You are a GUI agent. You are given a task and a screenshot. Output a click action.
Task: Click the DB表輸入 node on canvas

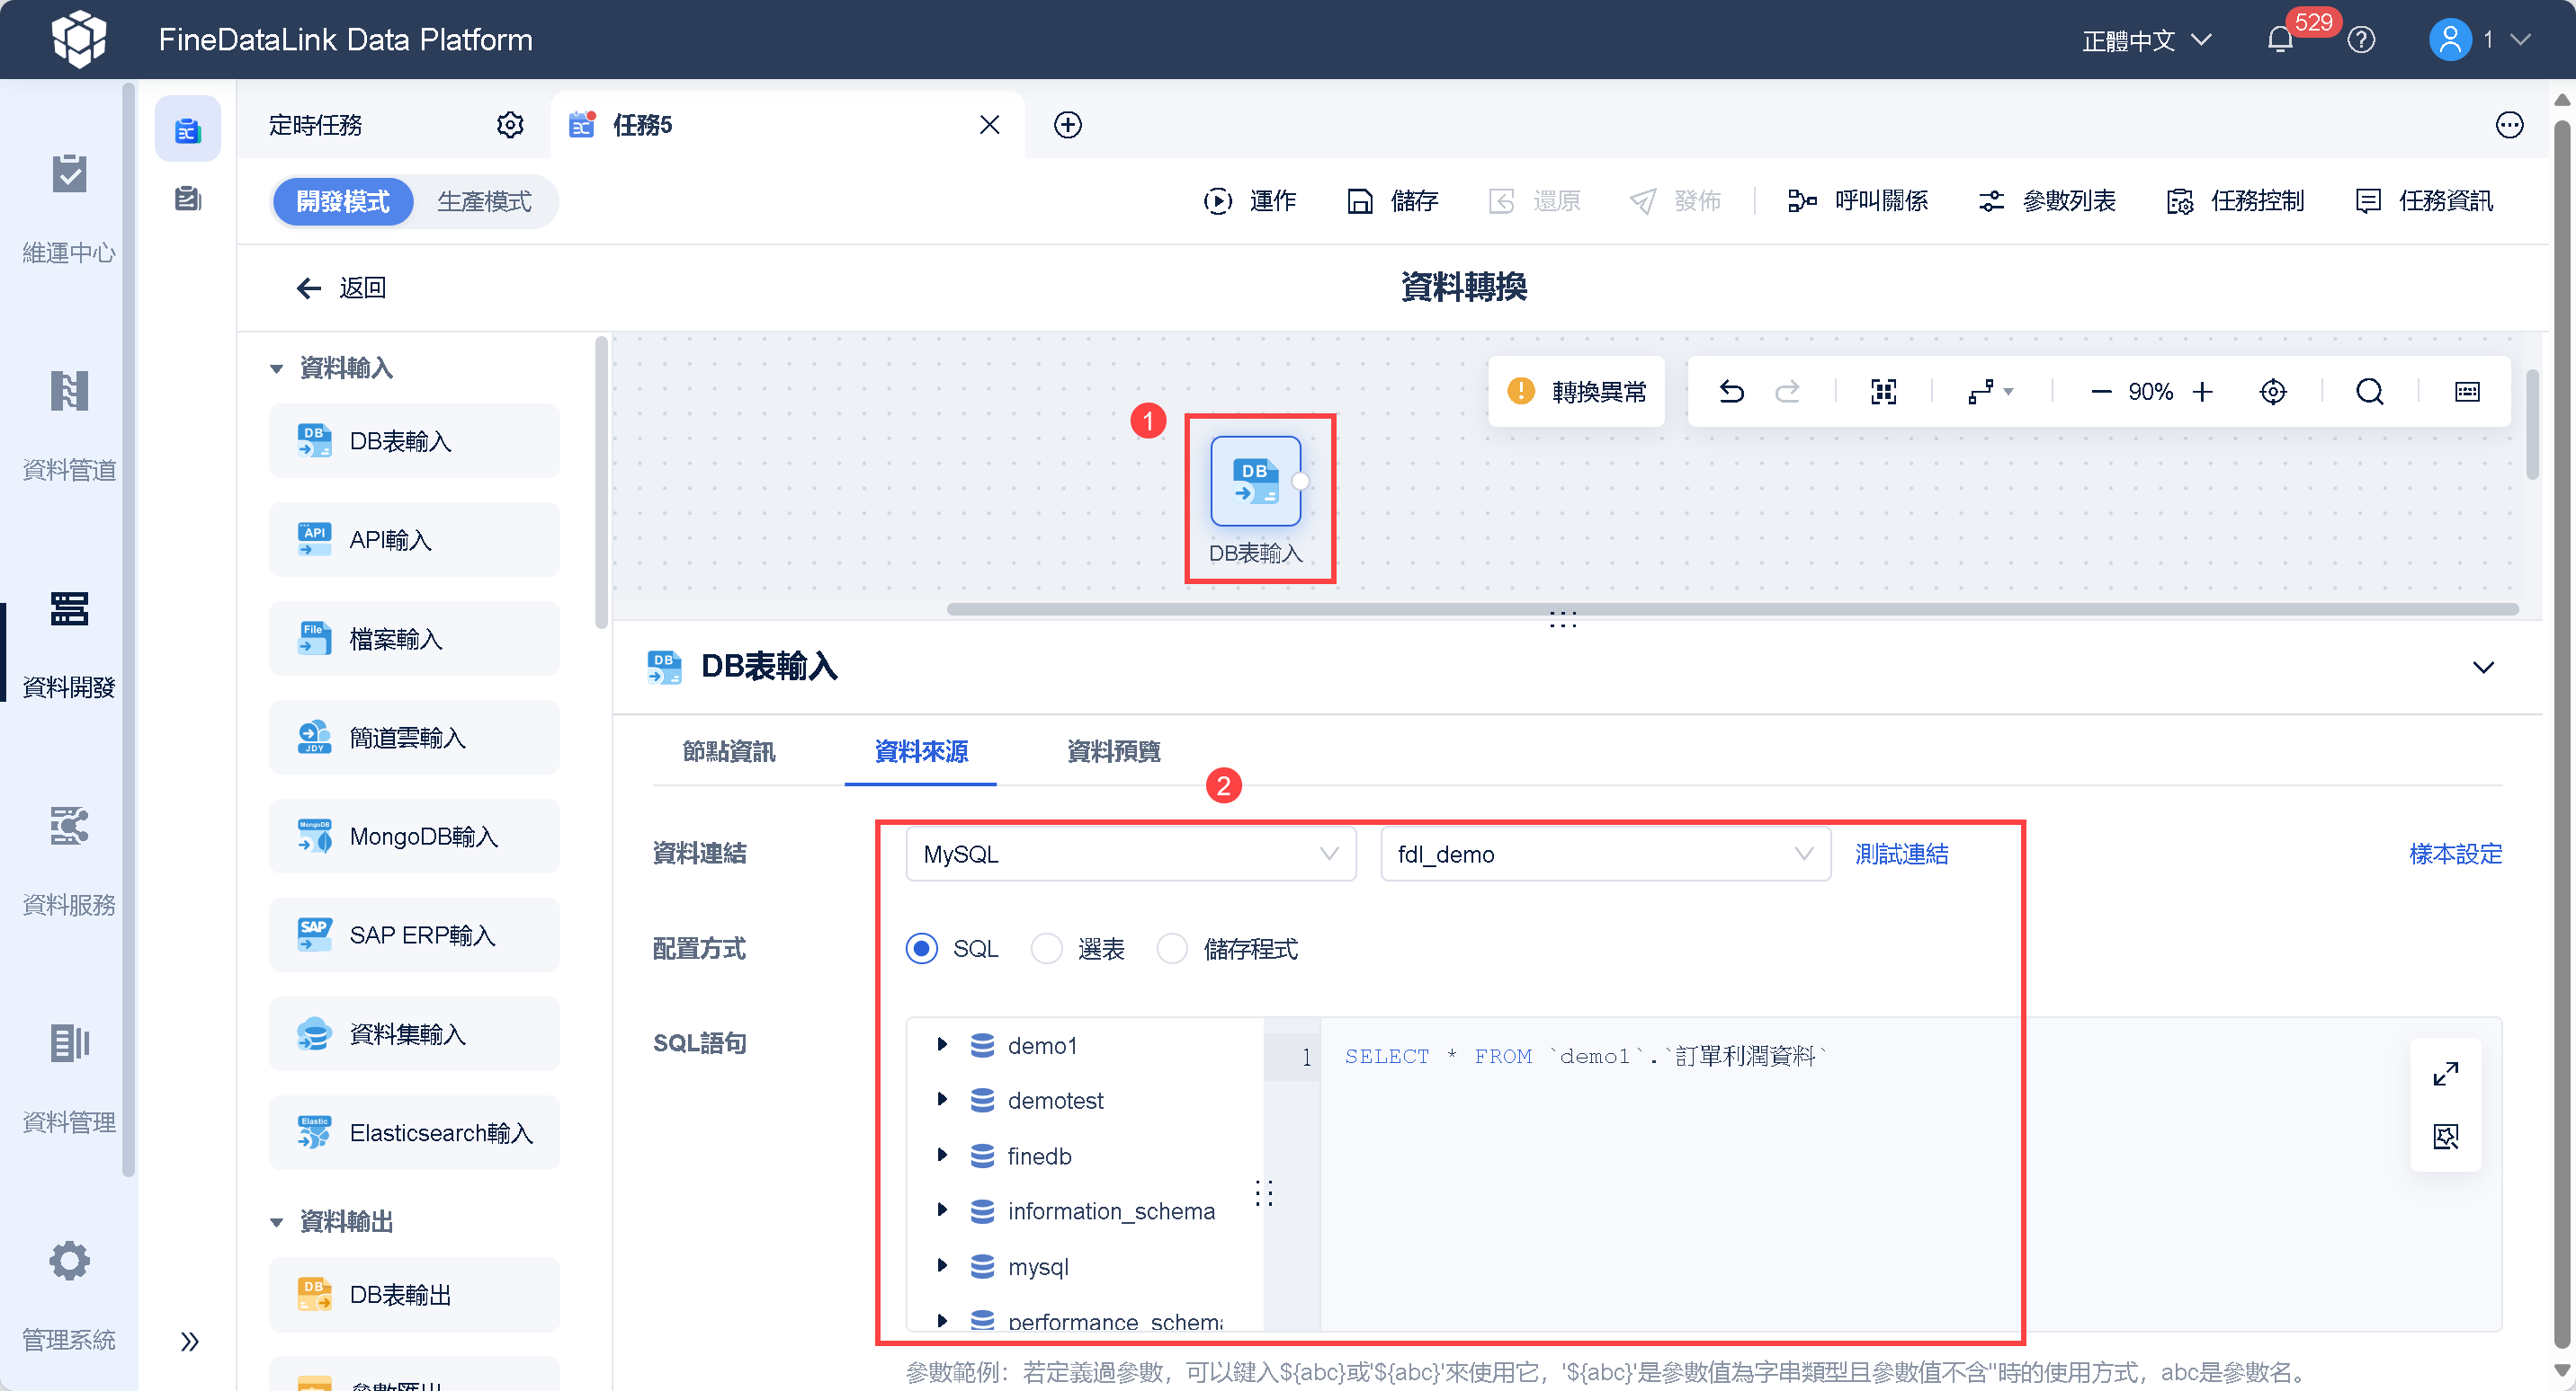pos(1255,482)
